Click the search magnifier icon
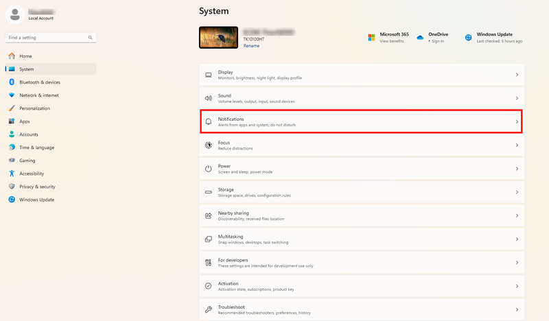 click(91, 38)
